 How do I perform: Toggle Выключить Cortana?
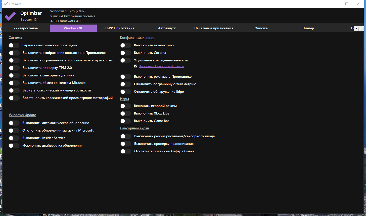coord(126,53)
